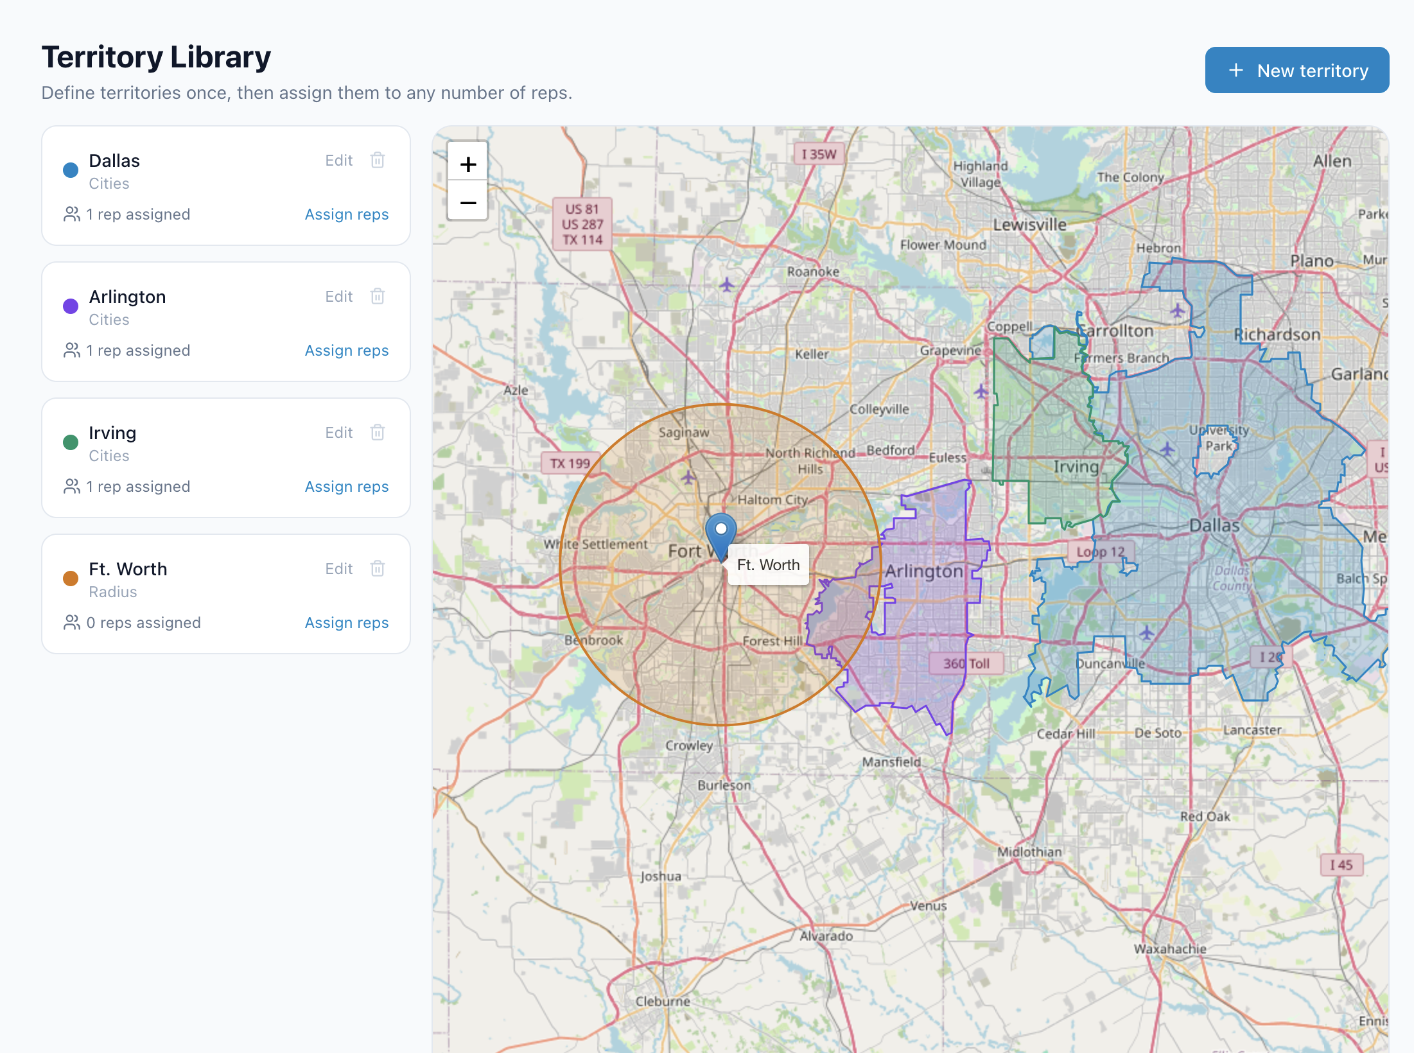Zoom out on the map
1414x1053 pixels.
(x=468, y=202)
